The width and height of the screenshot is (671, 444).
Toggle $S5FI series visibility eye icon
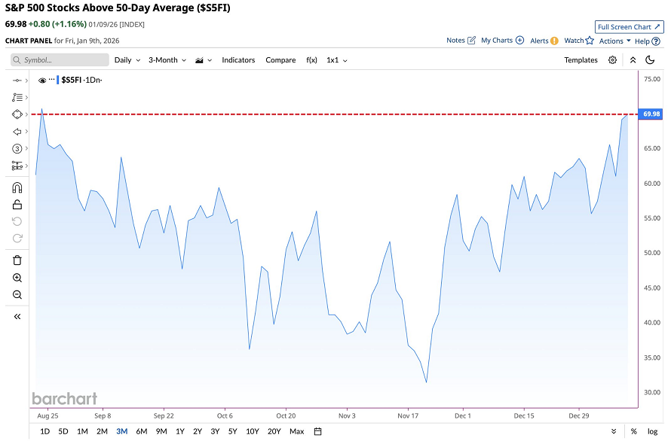click(42, 81)
